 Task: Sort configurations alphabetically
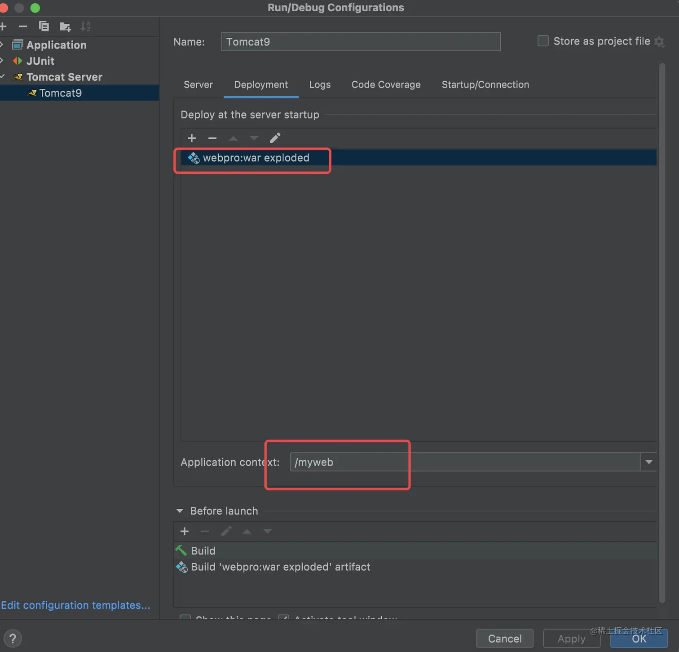[85, 26]
